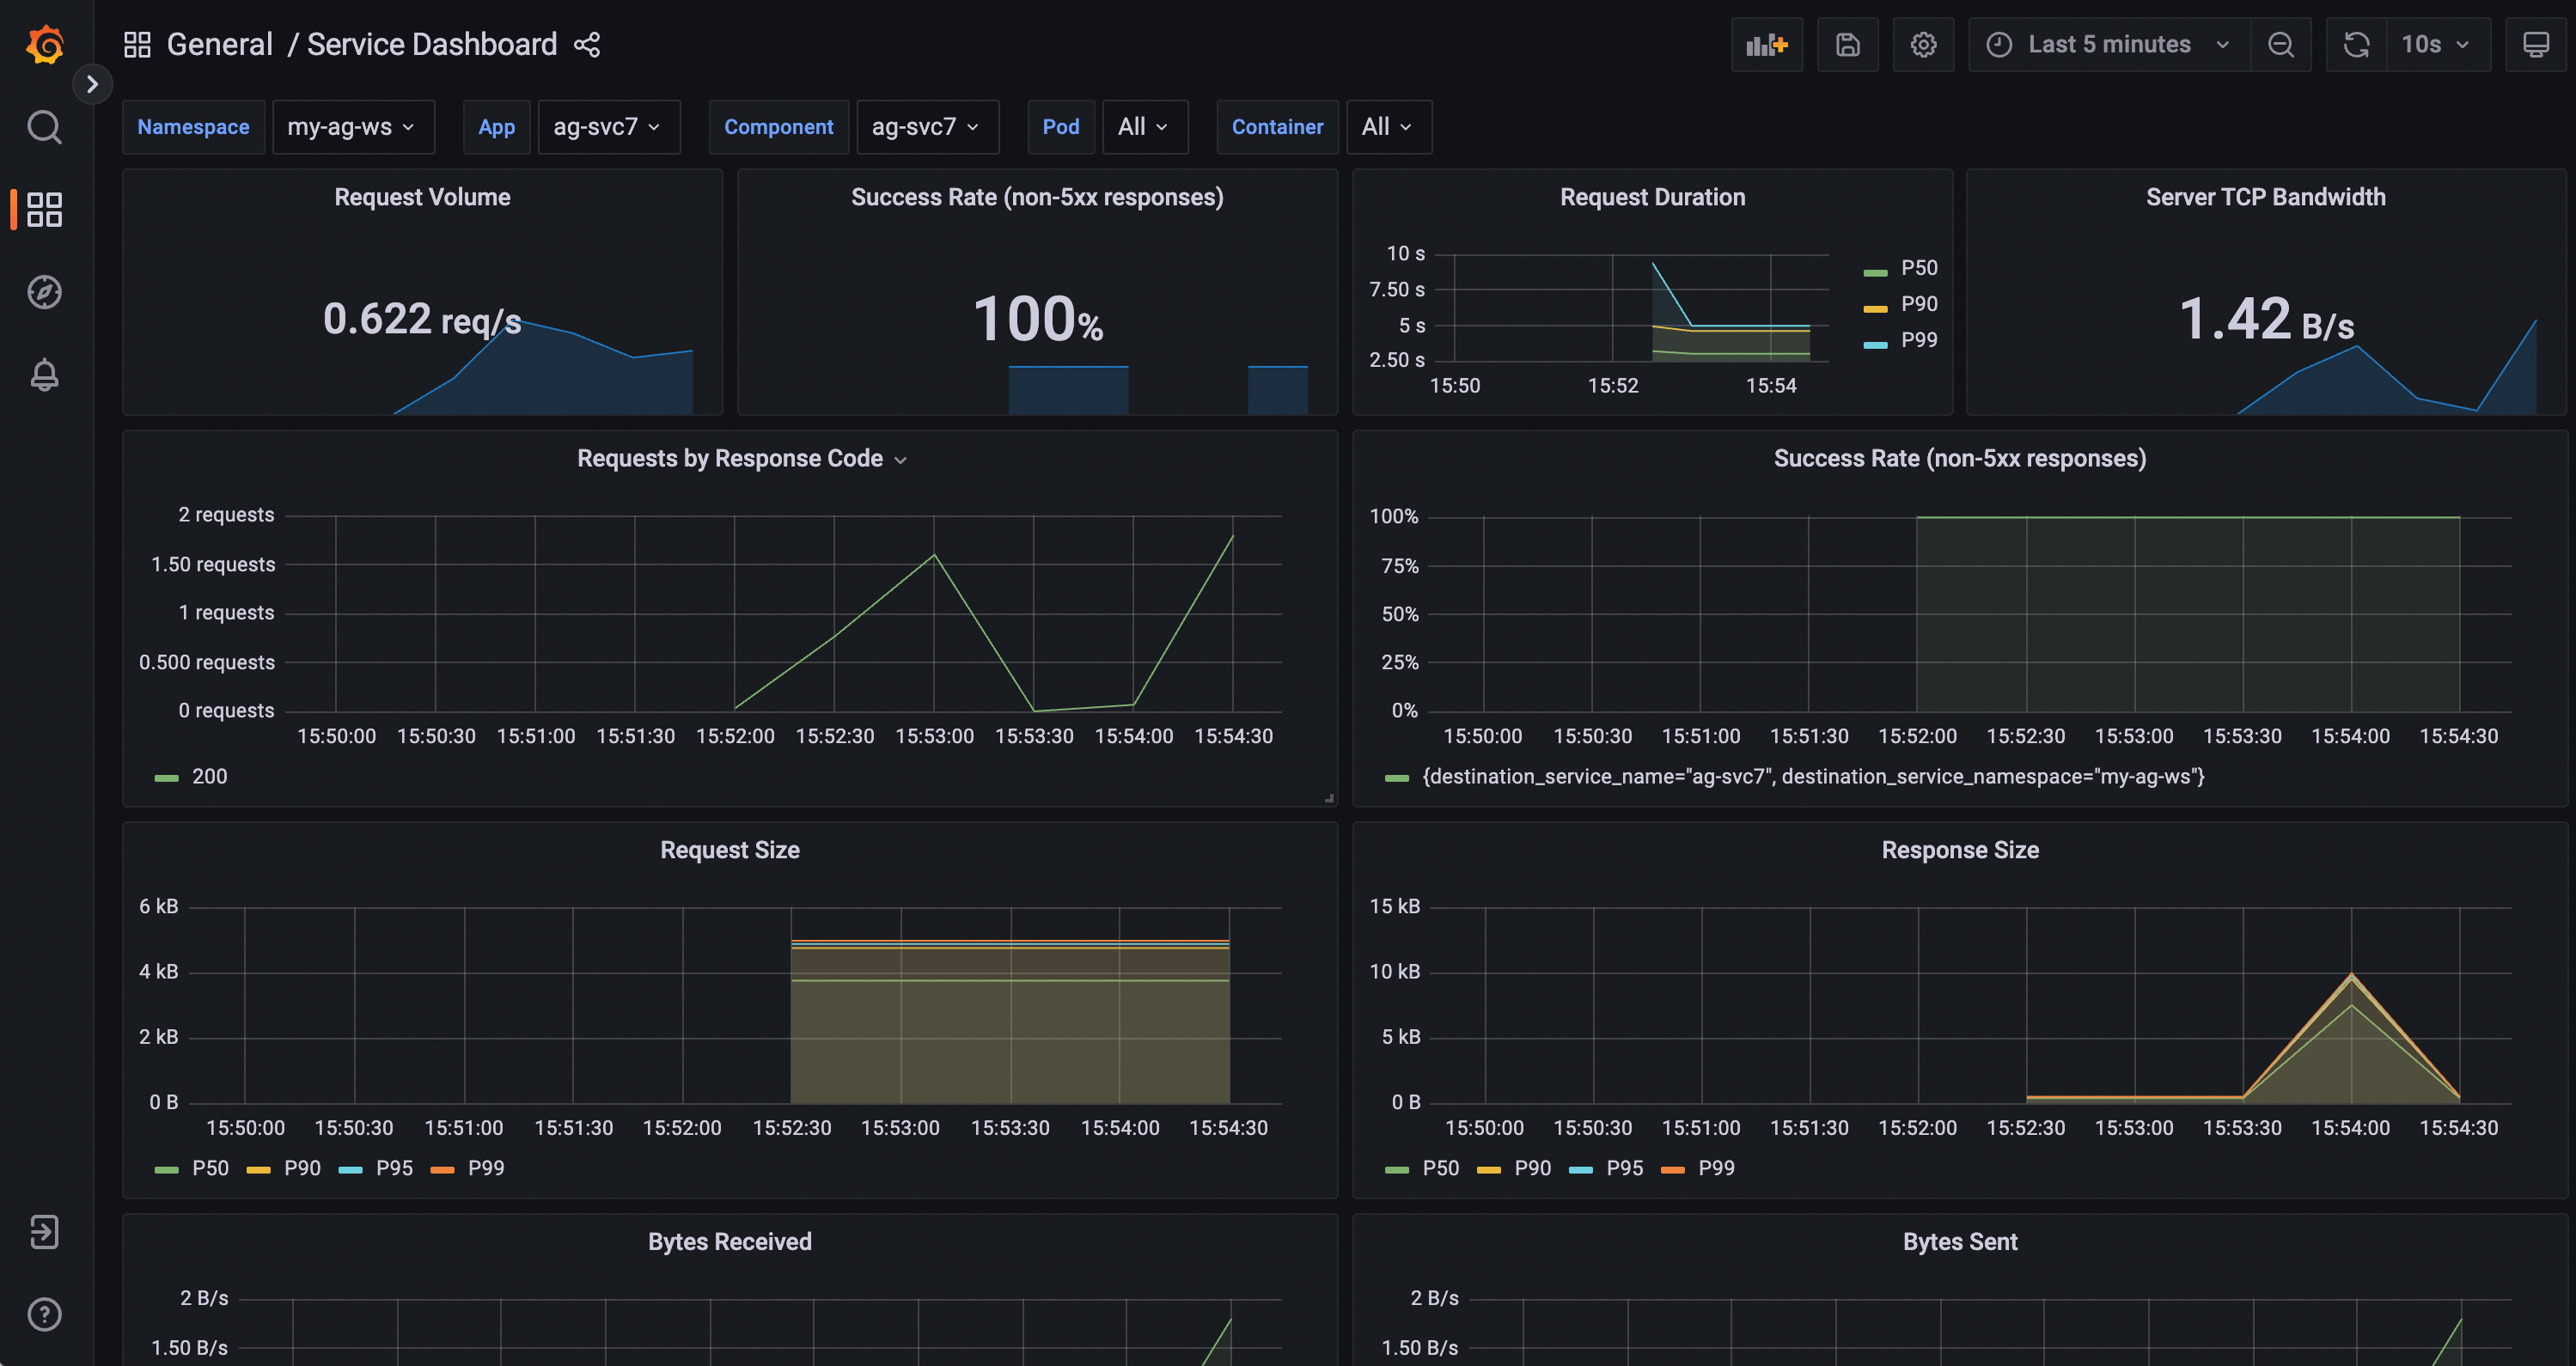Click the Add panel icon

(1766, 44)
